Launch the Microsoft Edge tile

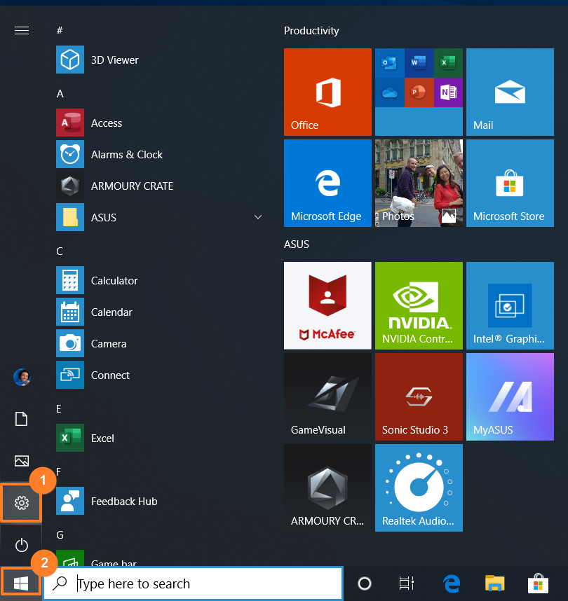point(327,184)
